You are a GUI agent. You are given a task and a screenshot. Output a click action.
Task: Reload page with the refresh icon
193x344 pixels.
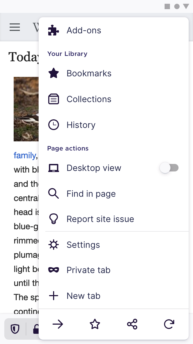169,324
